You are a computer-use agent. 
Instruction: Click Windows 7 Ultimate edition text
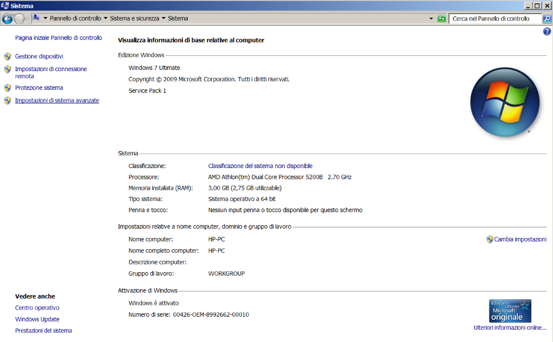(154, 68)
